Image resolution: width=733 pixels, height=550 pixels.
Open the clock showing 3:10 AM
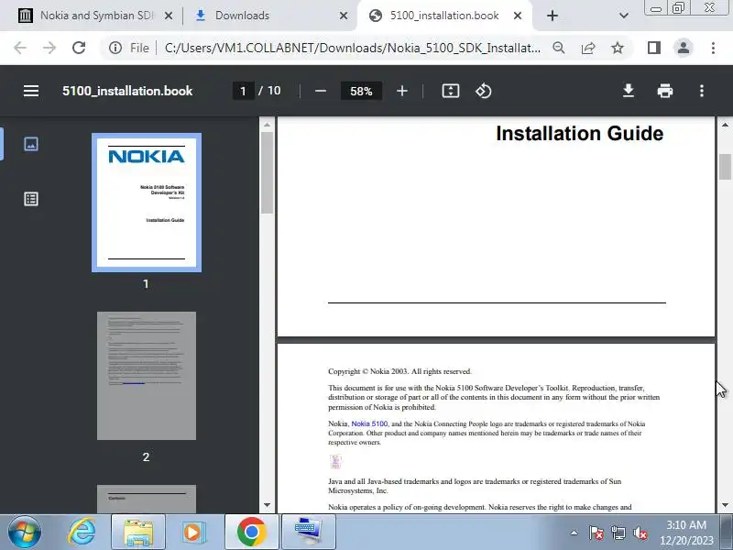pyautogui.click(x=686, y=533)
